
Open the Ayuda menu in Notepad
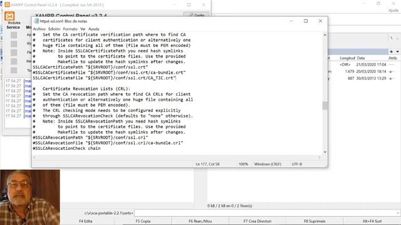94,29
